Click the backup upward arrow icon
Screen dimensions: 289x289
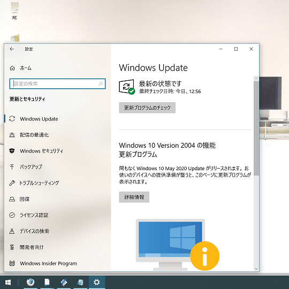pyautogui.click(x=12, y=167)
